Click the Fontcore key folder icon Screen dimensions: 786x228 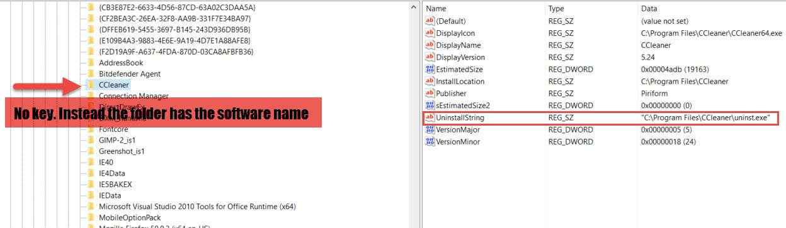pyautogui.click(x=91, y=129)
